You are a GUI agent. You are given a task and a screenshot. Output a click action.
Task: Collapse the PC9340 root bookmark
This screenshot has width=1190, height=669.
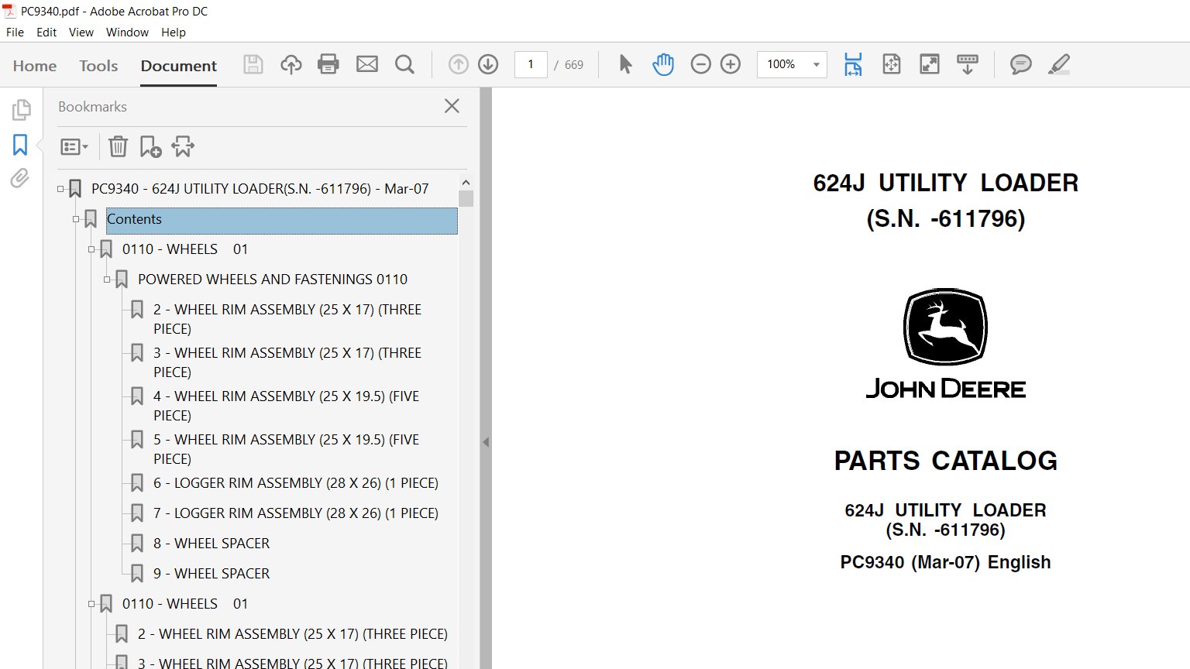click(x=60, y=189)
